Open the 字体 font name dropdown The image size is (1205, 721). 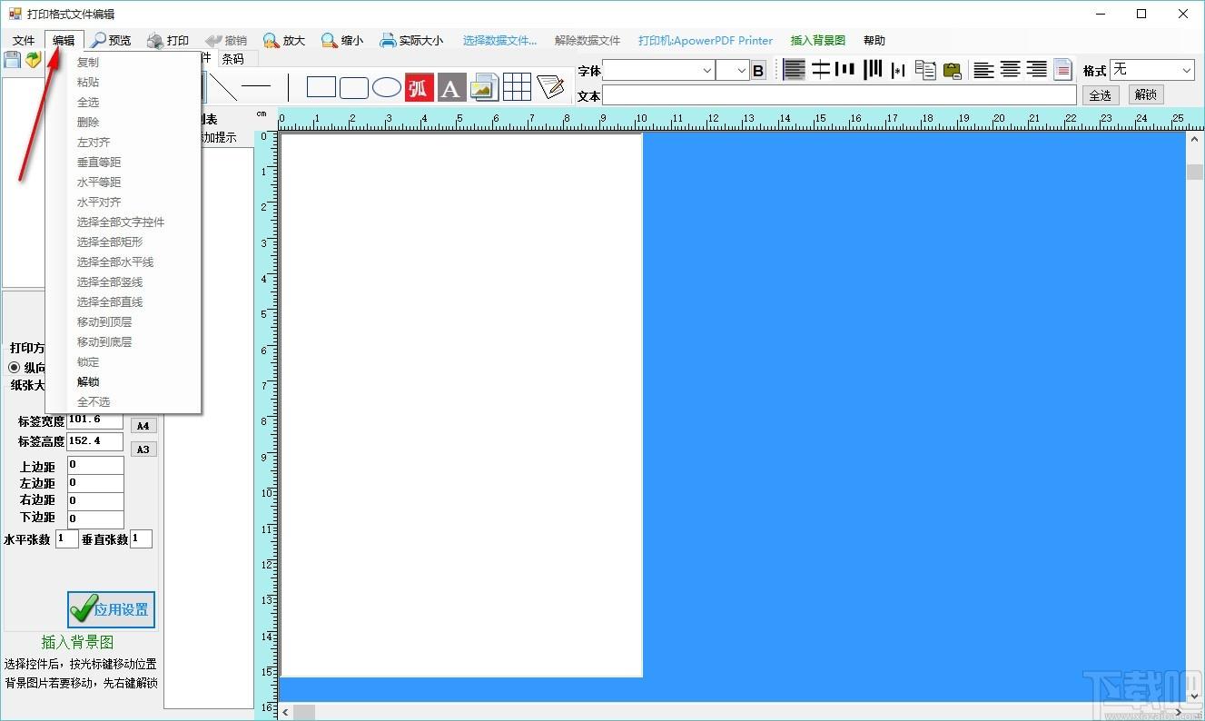point(658,70)
